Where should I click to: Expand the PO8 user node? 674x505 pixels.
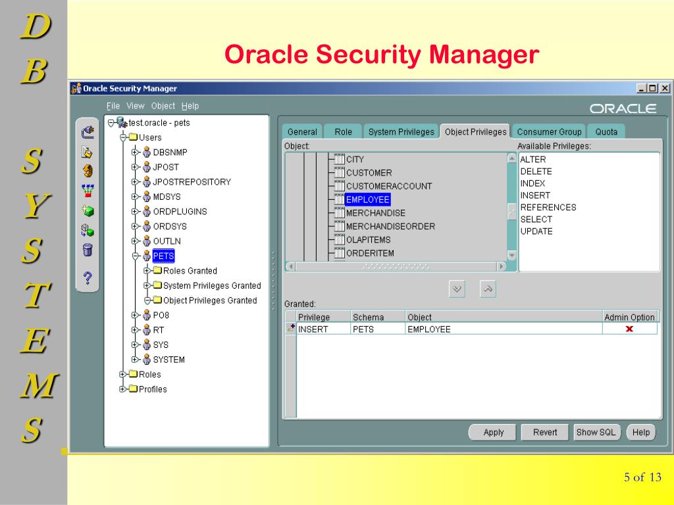click(134, 315)
